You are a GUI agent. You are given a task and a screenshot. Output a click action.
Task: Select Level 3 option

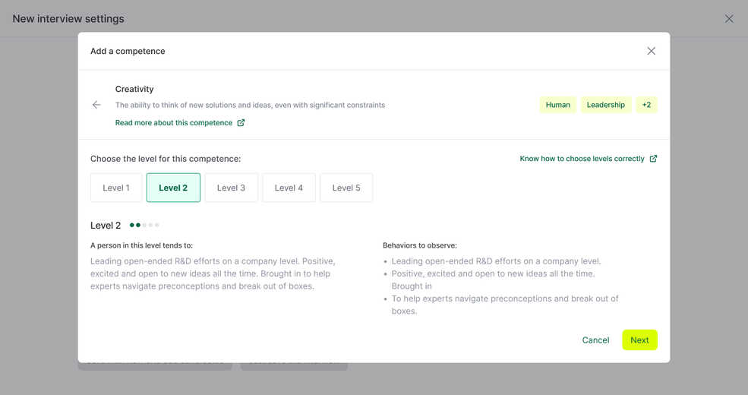232,188
